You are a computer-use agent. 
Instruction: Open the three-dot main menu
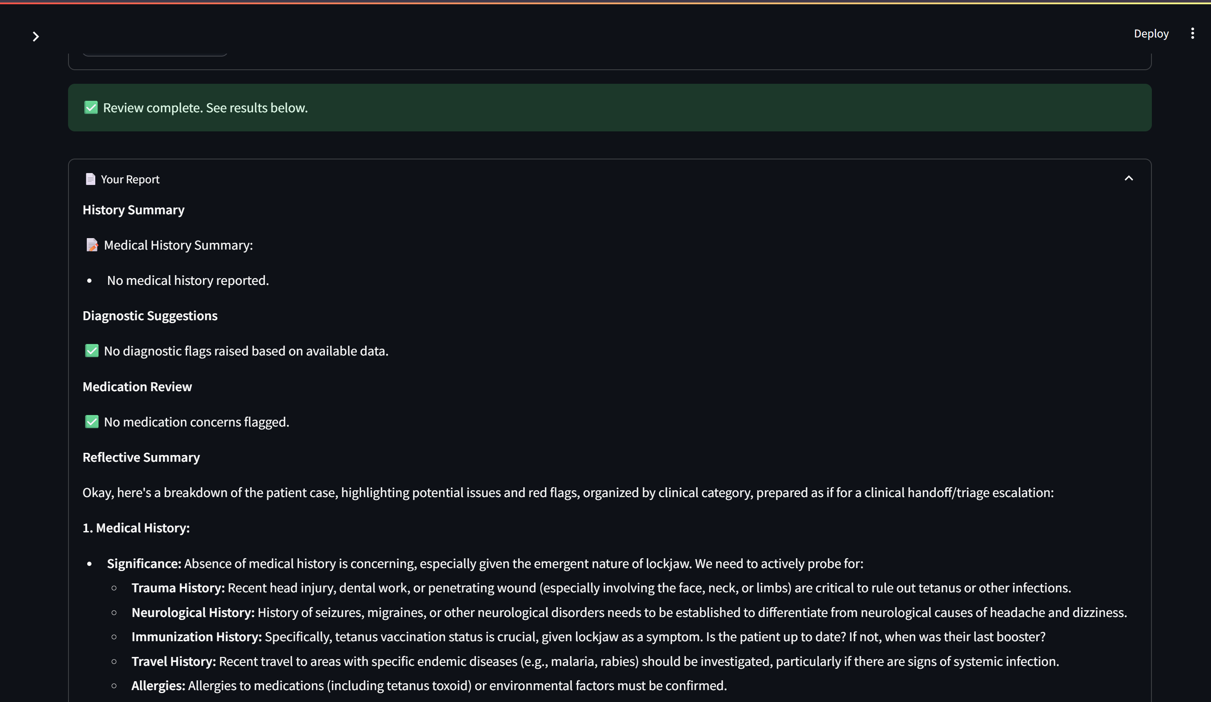click(x=1192, y=33)
